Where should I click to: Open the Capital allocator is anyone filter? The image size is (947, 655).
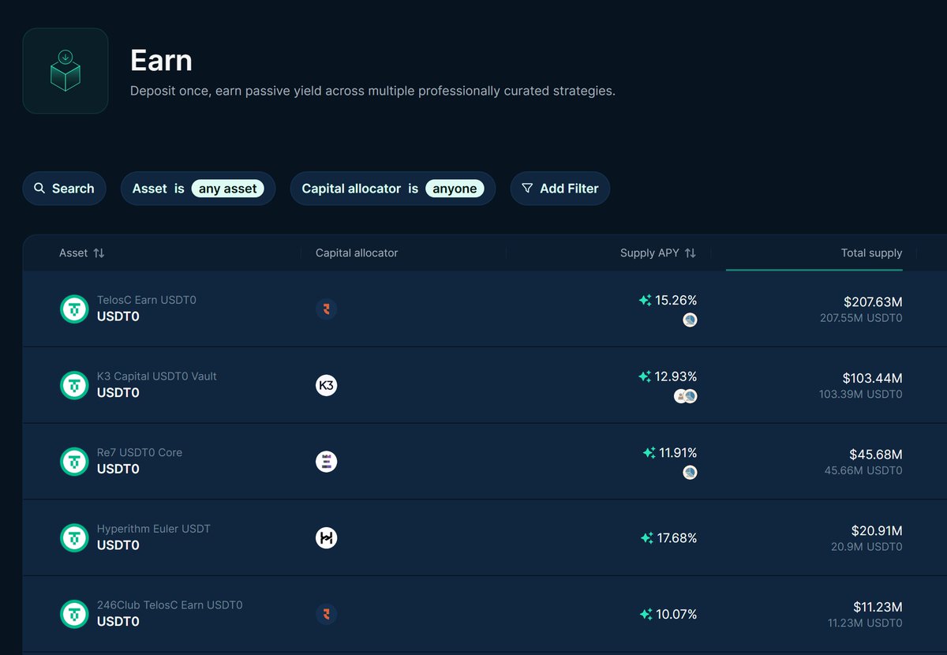(393, 189)
